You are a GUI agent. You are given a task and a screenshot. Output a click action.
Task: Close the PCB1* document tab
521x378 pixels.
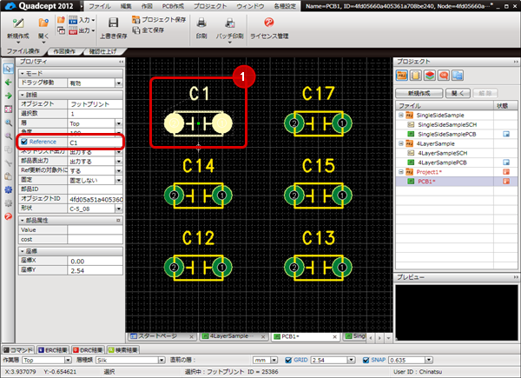(334, 337)
